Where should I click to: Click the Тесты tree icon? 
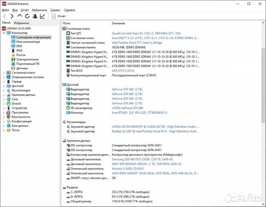tap(8, 130)
